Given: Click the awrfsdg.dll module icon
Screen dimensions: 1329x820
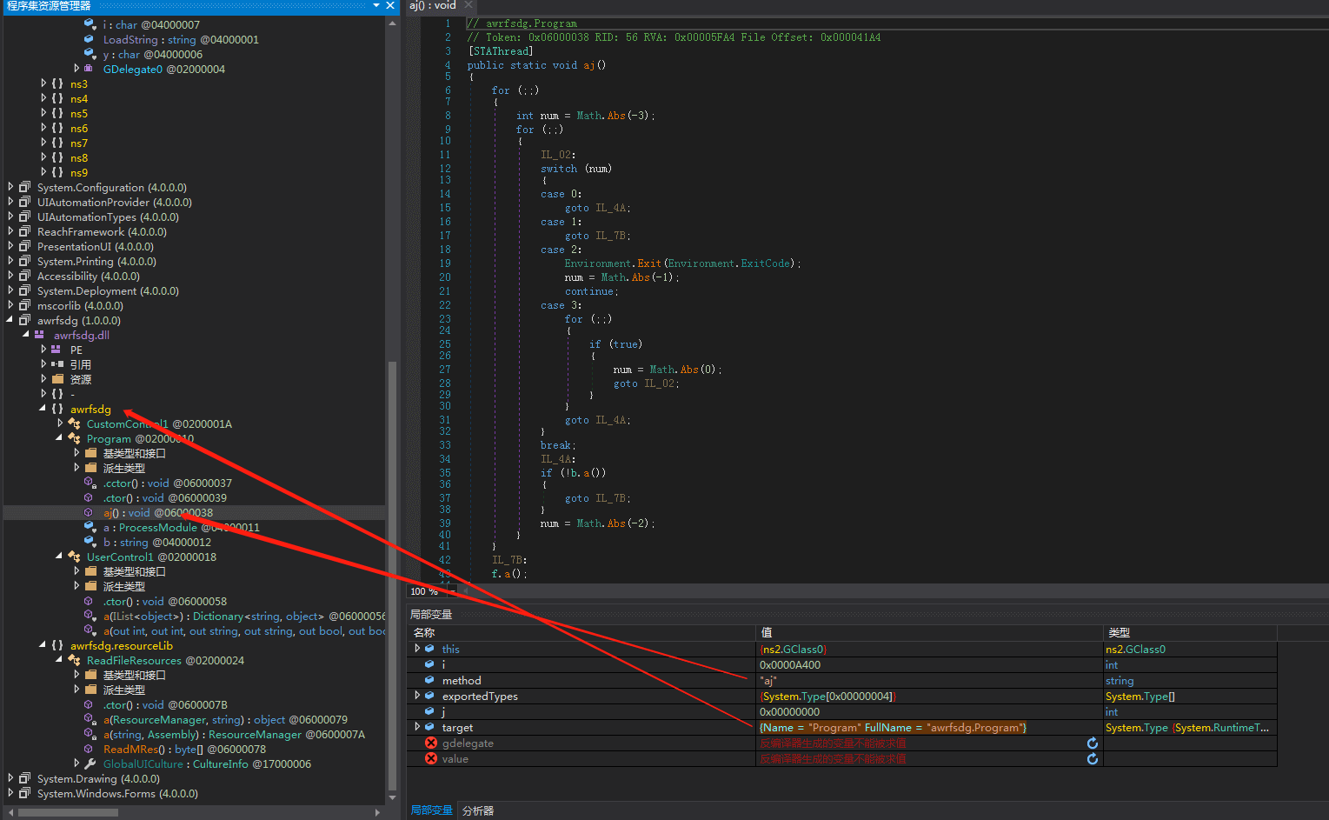Looking at the screenshot, I should [39, 335].
